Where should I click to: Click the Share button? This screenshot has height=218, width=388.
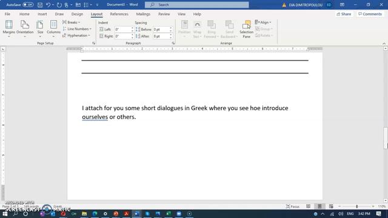pyautogui.click(x=344, y=14)
